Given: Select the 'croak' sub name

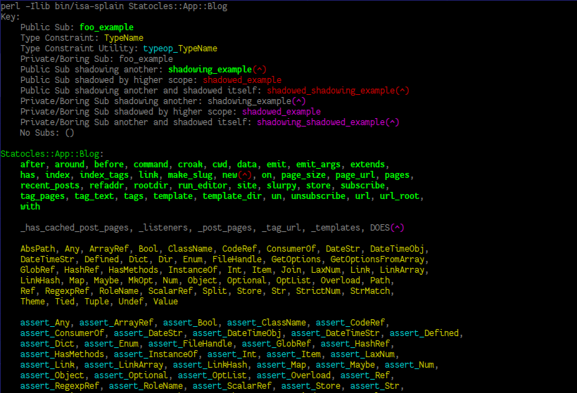Looking at the screenshot, I should click(x=190, y=165).
